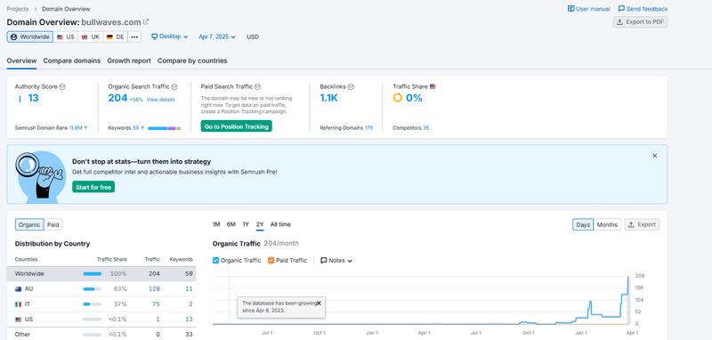This screenshot has height=340, width=712.
Task: Open external link icon beside bullwaves.com
Action: tap(146, 21)
